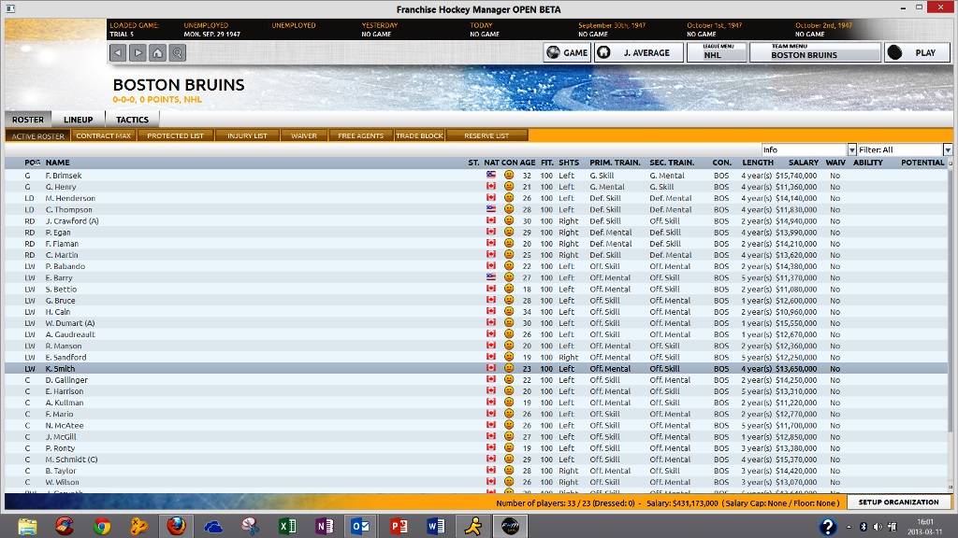Click S. Bettio's salary $11,080,000

[x=796, y=290]
